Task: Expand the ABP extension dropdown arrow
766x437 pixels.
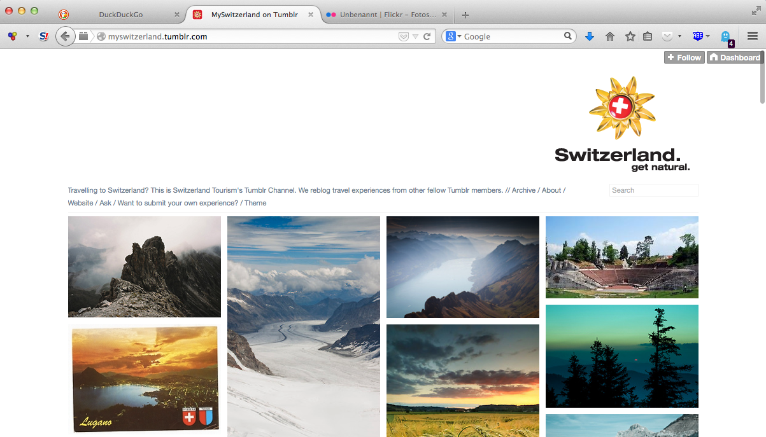Action: pos(708,36)
